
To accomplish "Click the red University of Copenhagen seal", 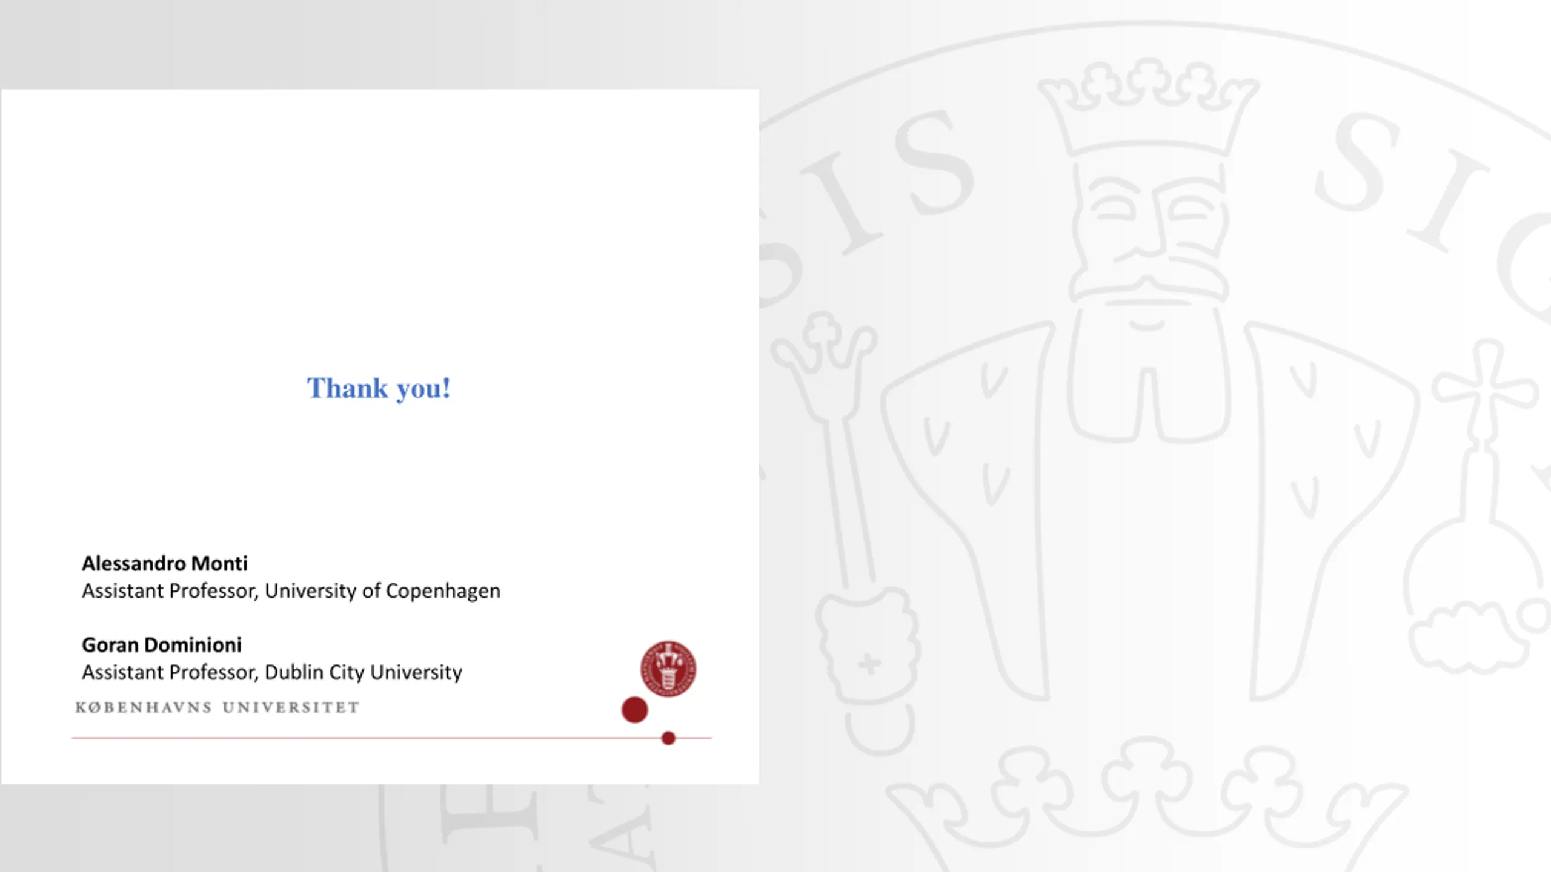I will [668, 669].
